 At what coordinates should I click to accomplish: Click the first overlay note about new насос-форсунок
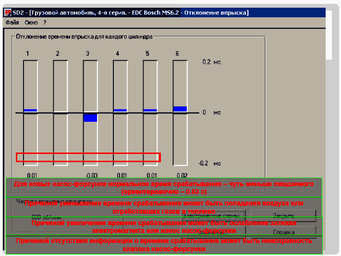point(164,188)
